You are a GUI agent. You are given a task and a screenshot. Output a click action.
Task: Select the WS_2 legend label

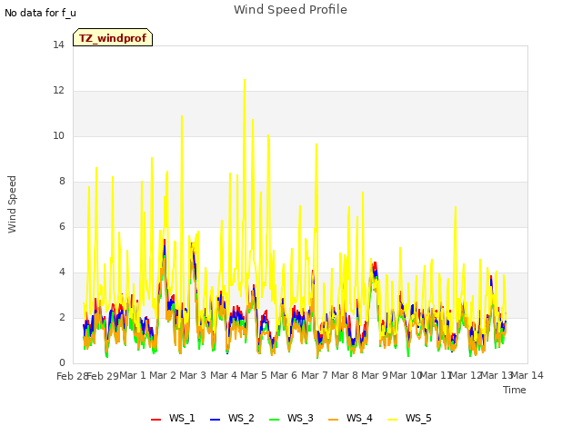click(x=241, y=418)
